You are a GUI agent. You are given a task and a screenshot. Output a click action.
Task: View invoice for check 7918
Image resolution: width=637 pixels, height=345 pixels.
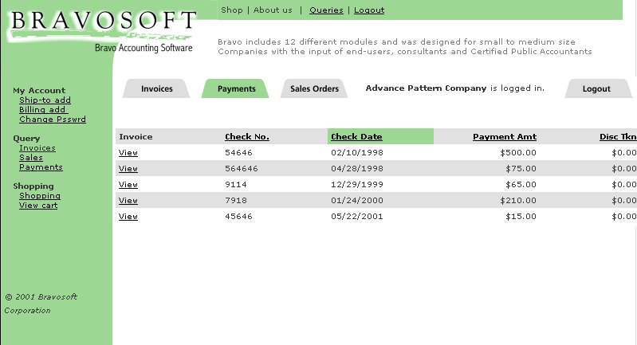(128, 201)
